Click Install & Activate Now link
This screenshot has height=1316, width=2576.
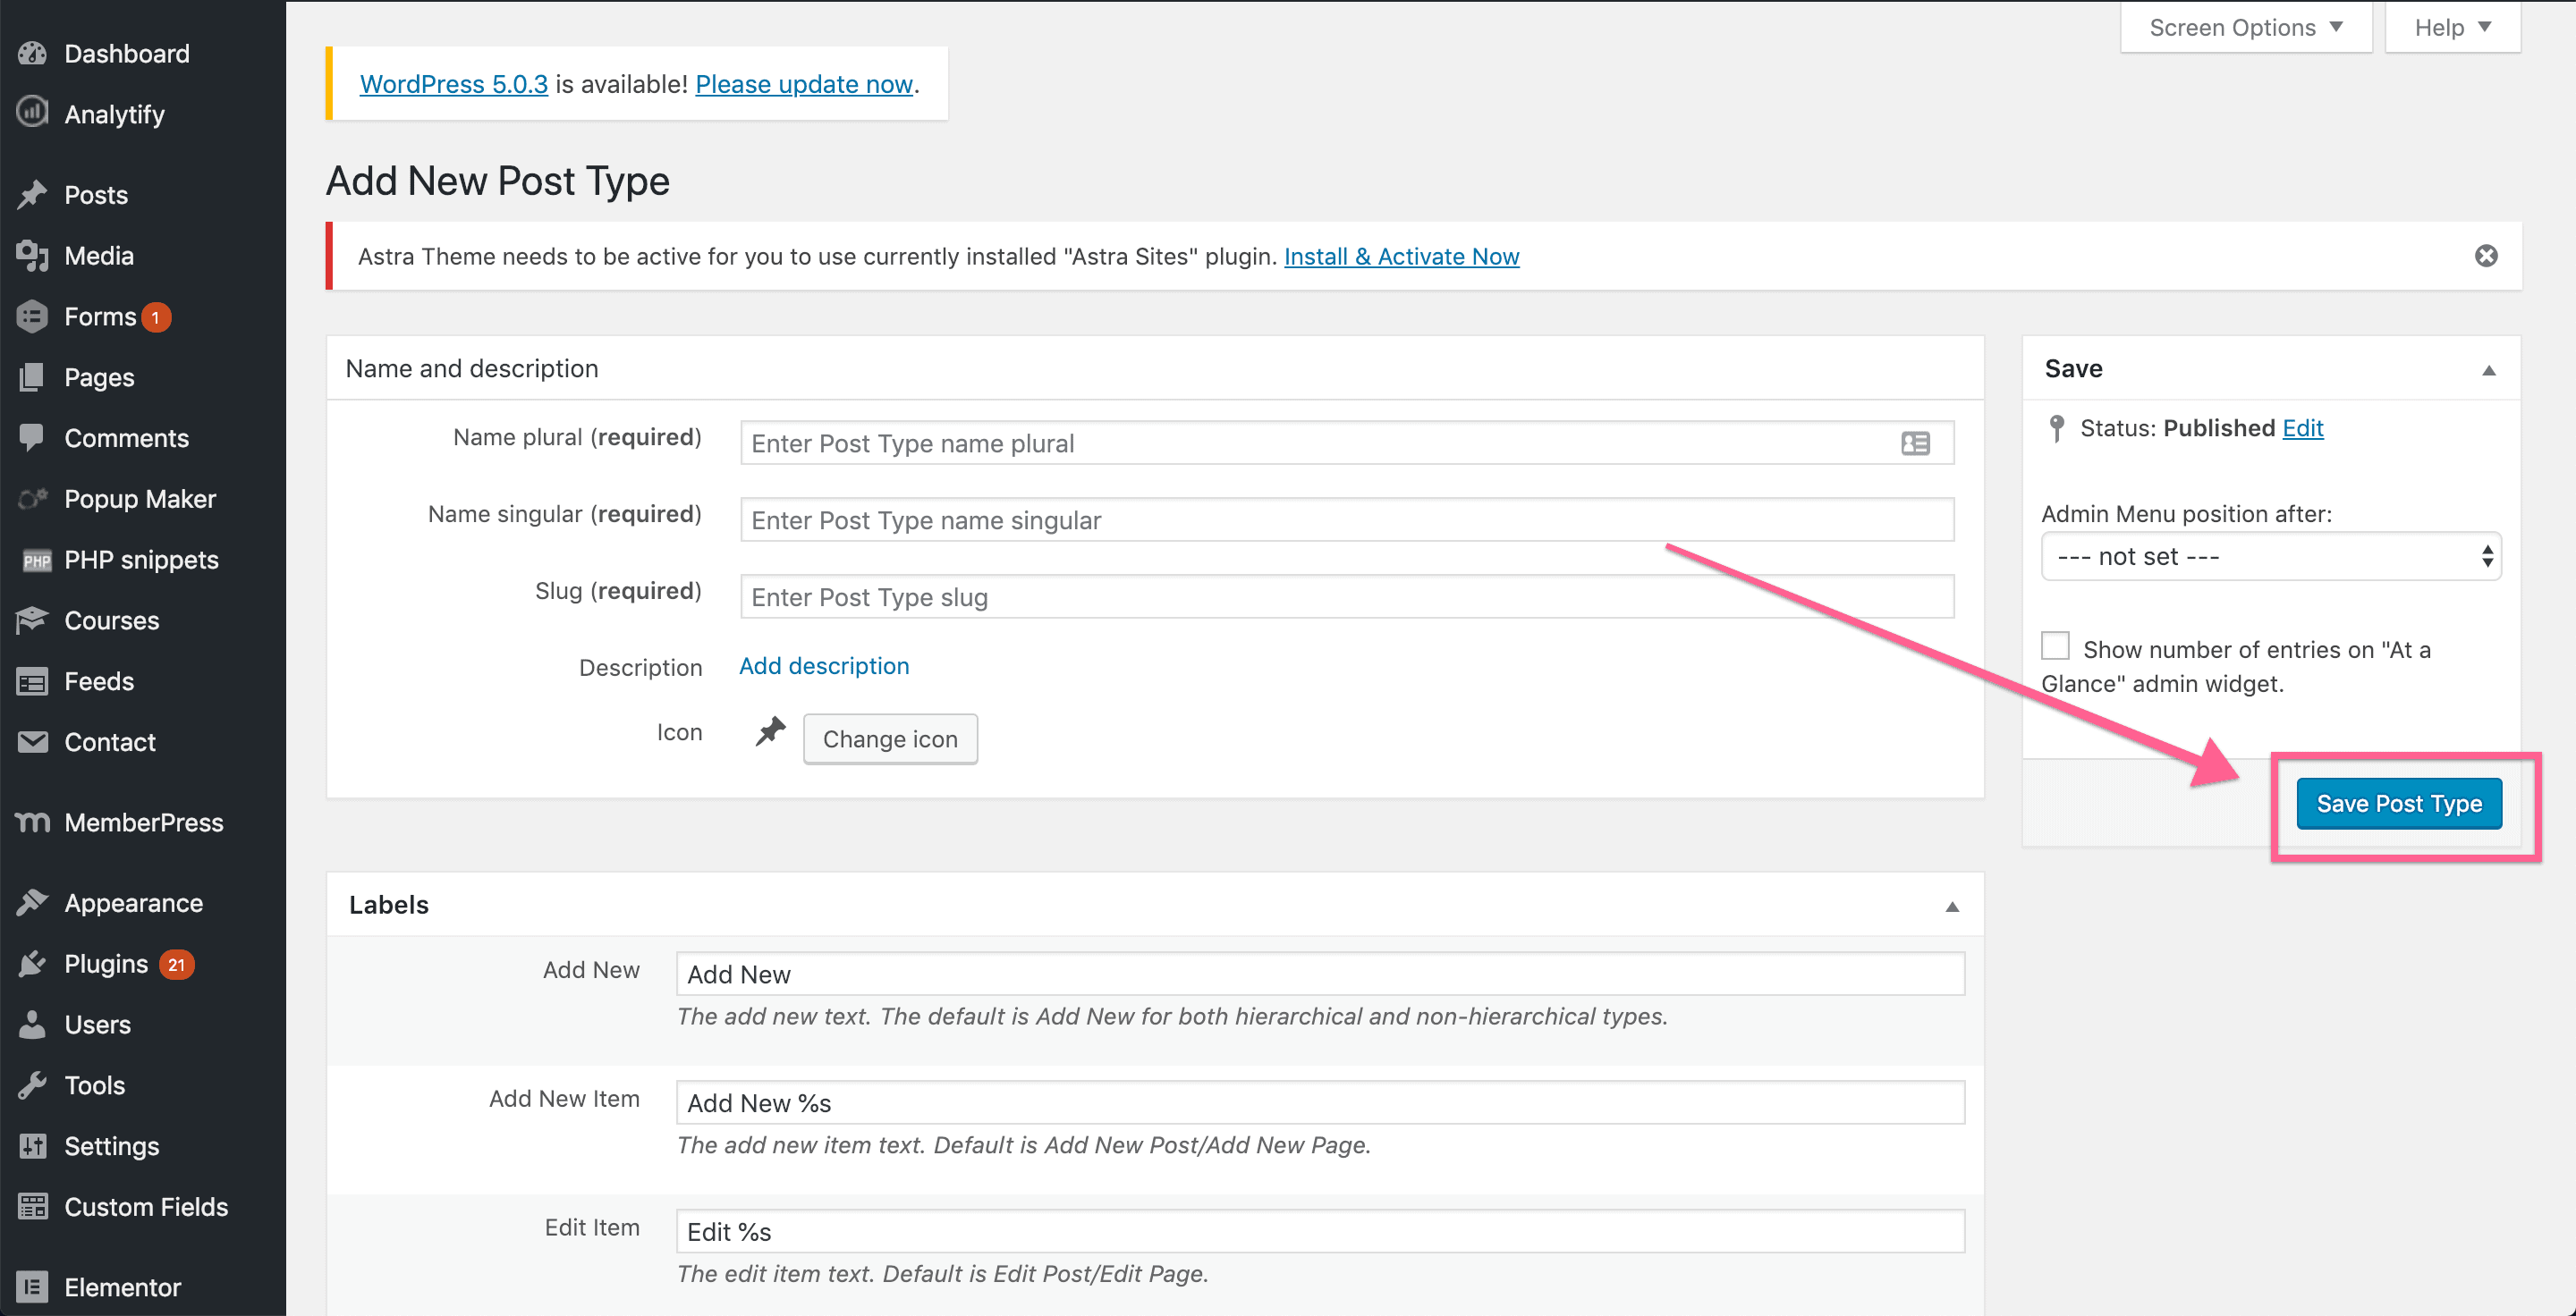pyautogui.click(x=1401, y=257)
